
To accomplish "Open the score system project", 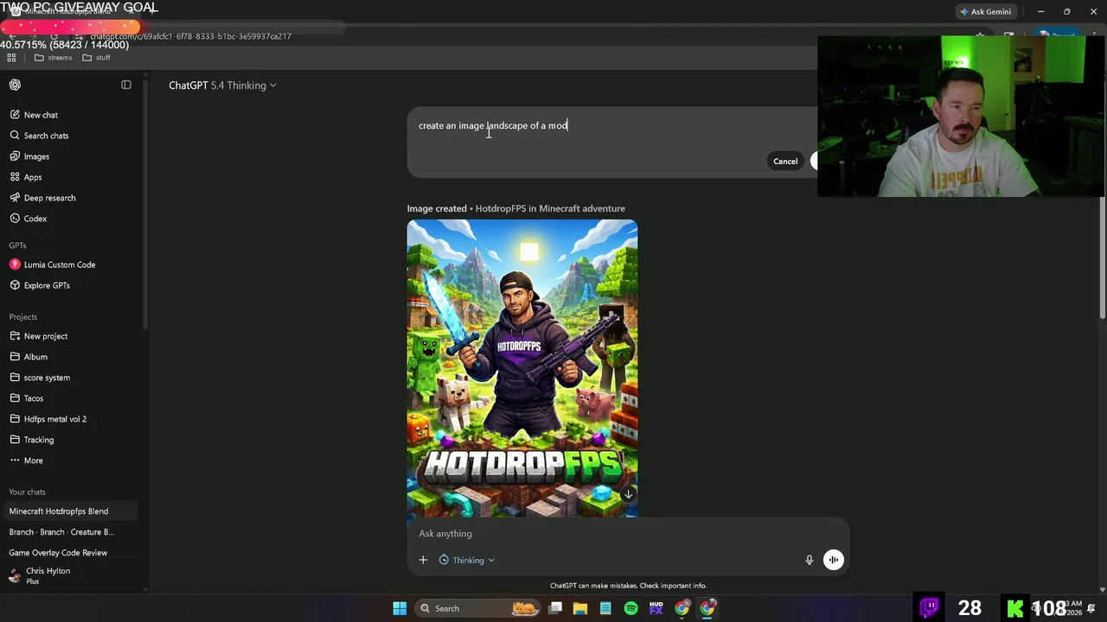I will click(47, 378).
